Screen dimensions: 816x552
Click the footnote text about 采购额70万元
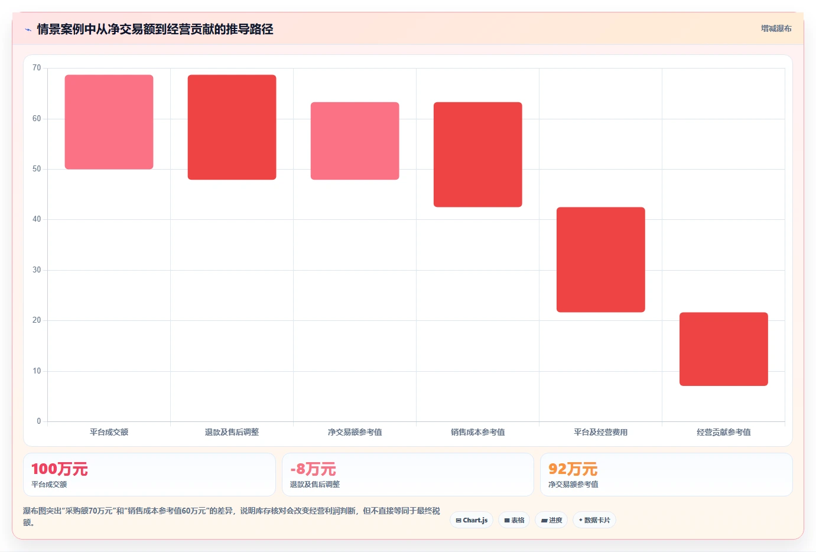pyautogui.click(x=232, y=517)
